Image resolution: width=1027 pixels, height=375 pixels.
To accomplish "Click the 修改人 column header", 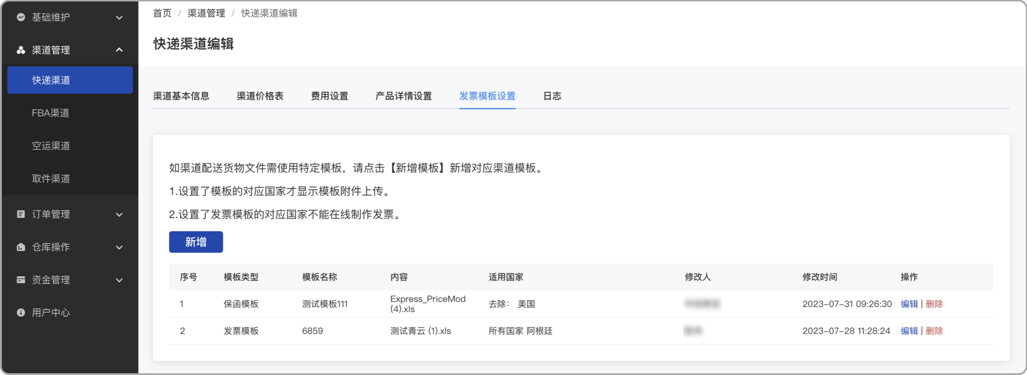I will (697, 277).
